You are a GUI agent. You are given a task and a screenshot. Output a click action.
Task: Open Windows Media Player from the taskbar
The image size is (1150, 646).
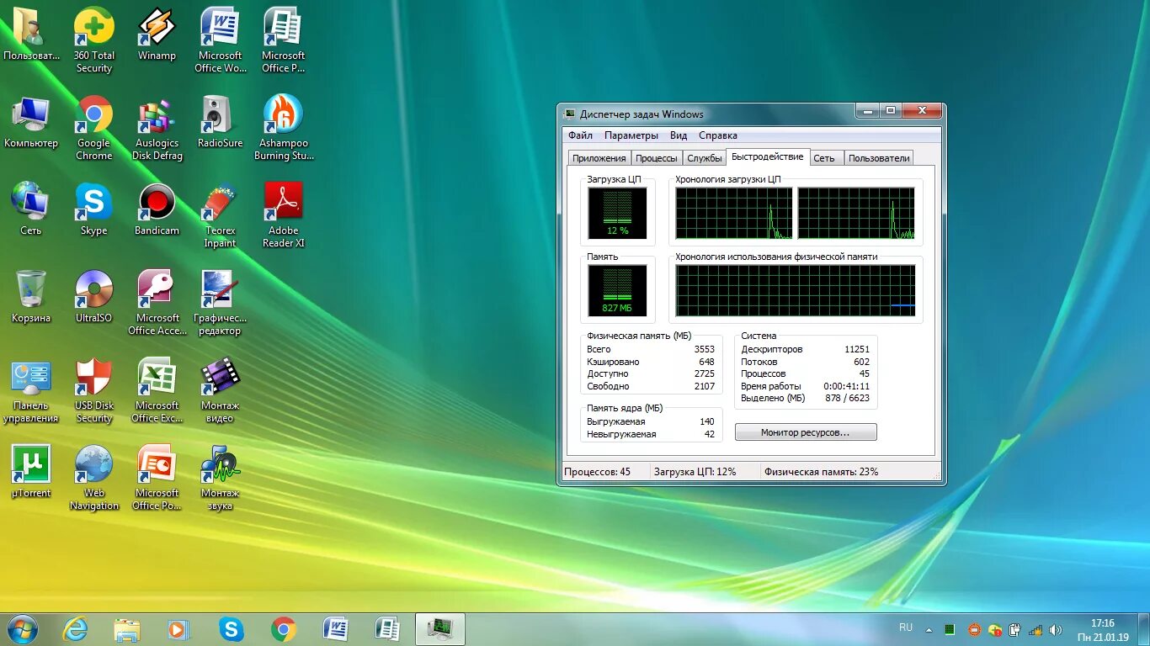pos(178,628)
